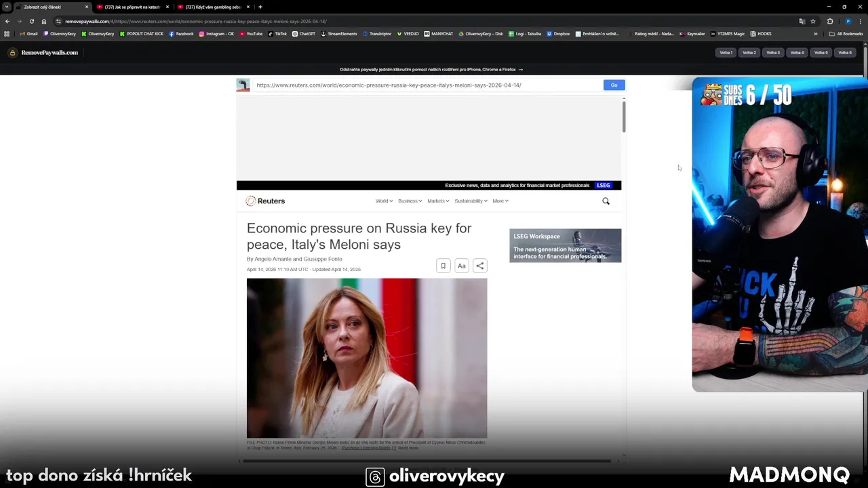
Task: Go back using the browser back arrow
Action: pyautogui.click(x=7, y=21)
